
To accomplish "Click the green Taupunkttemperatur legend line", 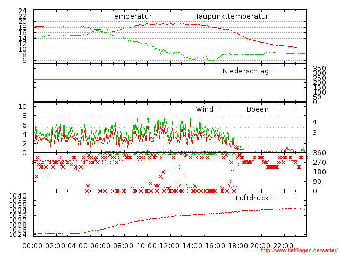I will tap(286, 16).
